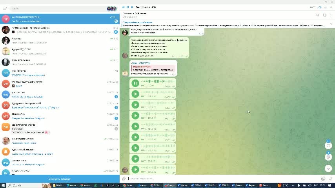Expand the system tray hidden icons chevron

293,185
